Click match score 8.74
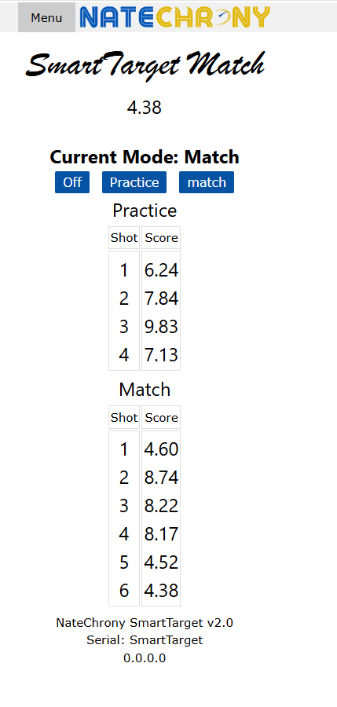The height and width of the screenshot is (707, 337). coord(161,478)
